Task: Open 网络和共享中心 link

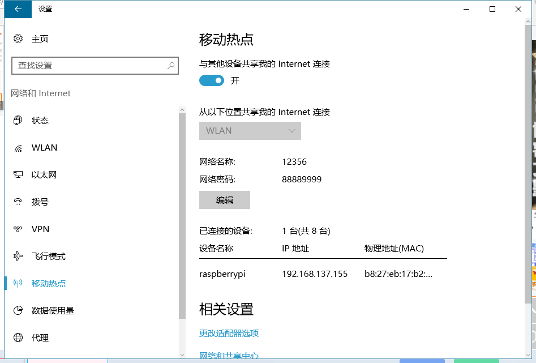Action: tap(229, 356)
